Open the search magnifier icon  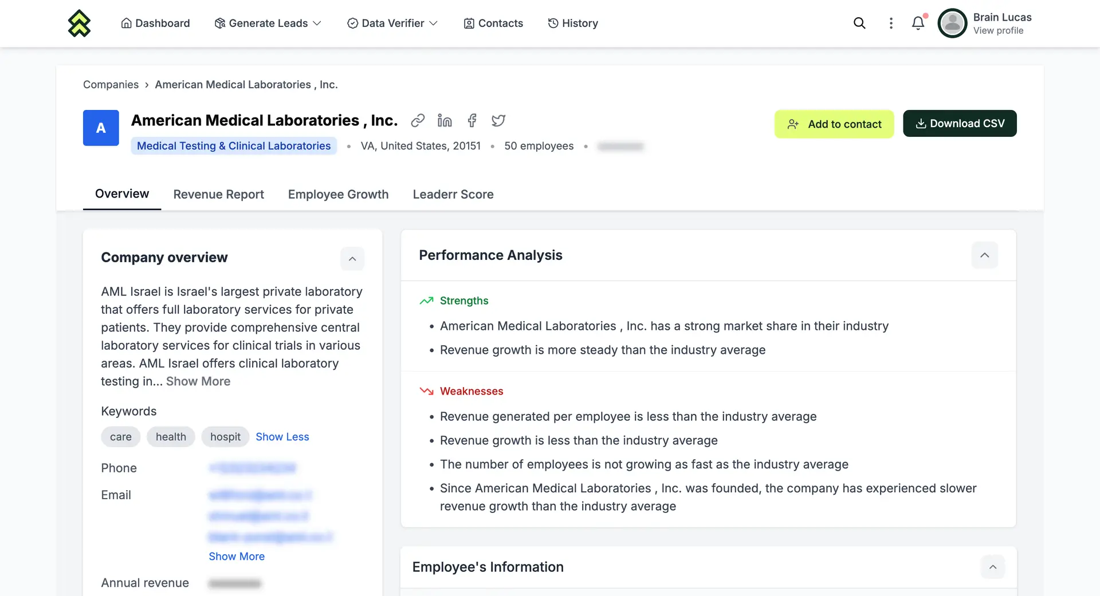(859, 23)
